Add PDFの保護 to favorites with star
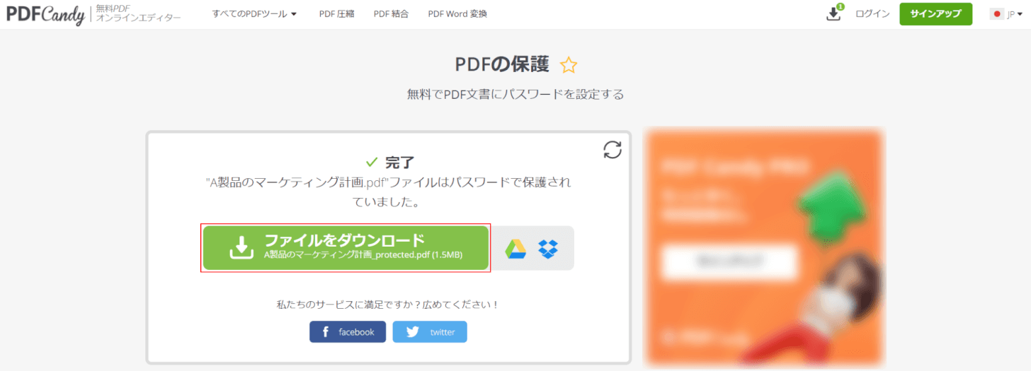The image size is (1031, 371). 569,66
